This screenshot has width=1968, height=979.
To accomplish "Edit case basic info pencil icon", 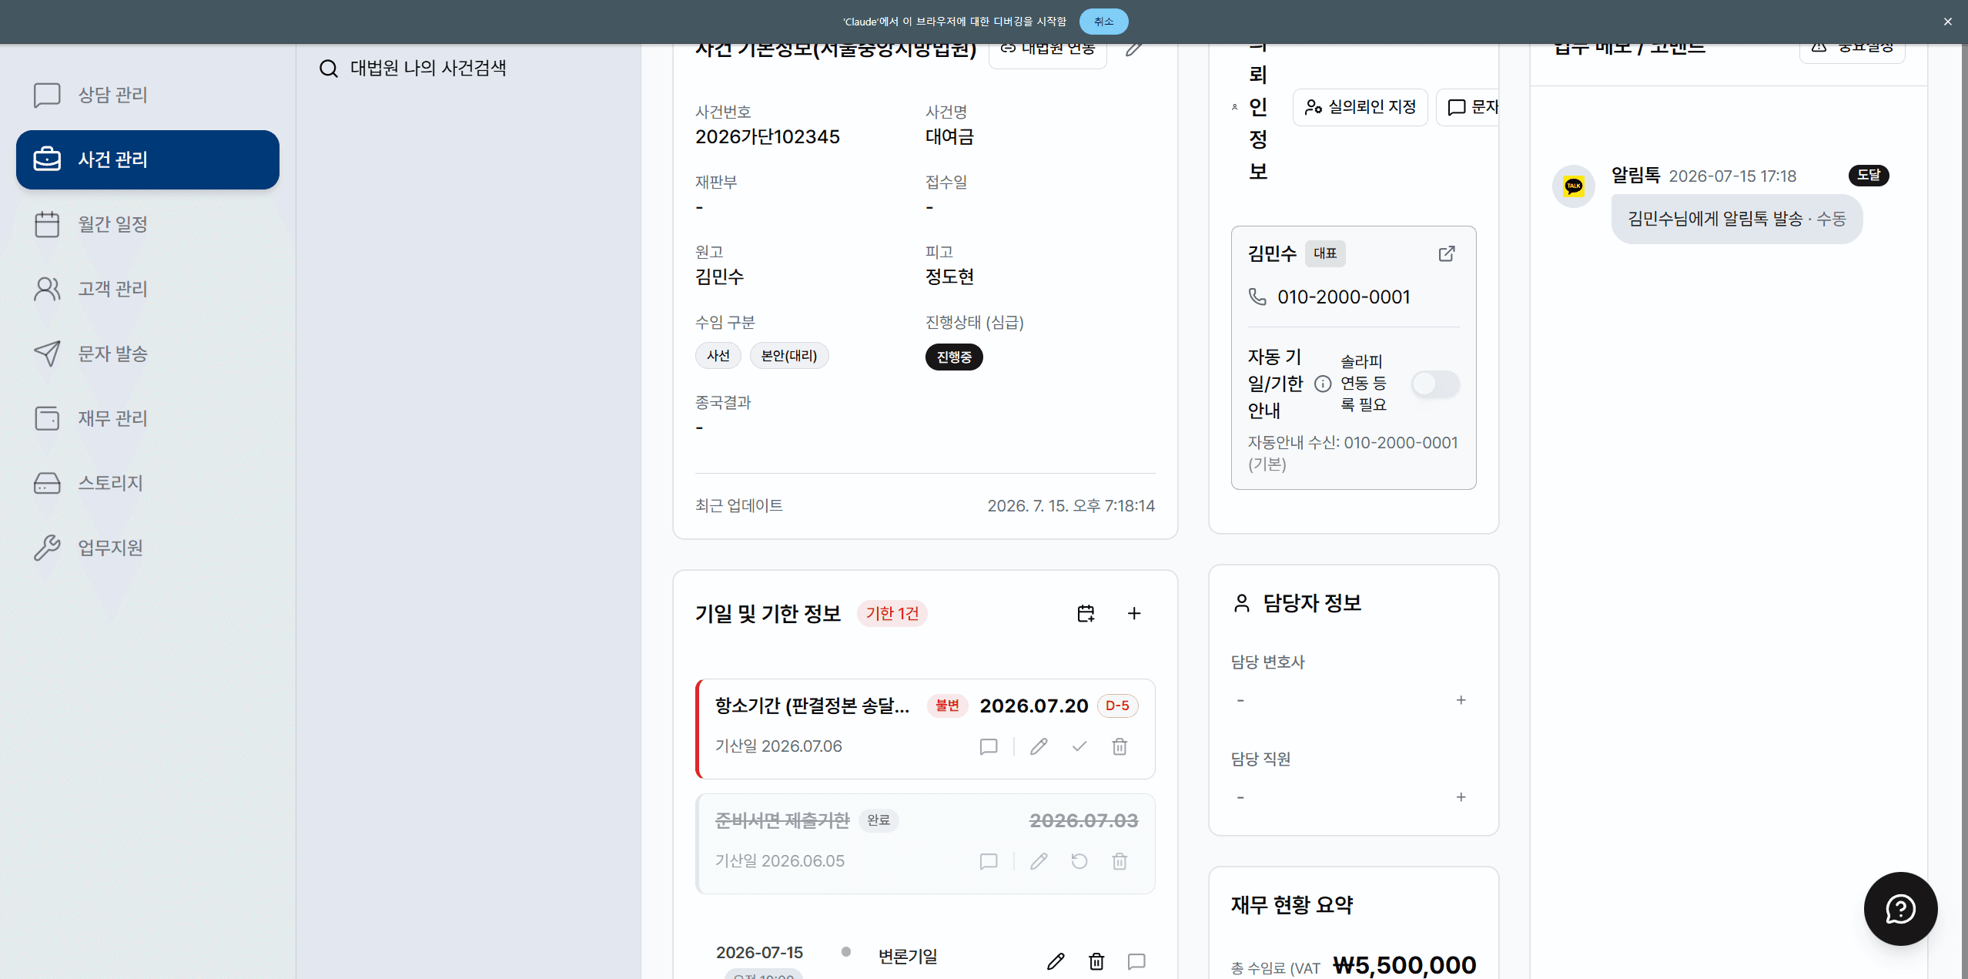I will (x=1133, y=50).
